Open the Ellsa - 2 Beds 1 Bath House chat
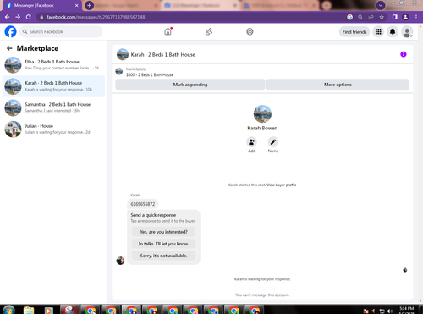 (53, 65)
